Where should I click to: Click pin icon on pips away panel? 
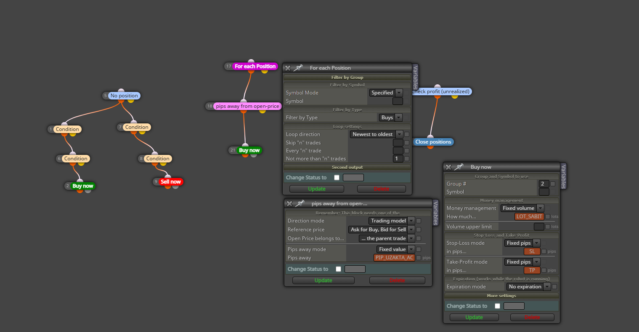coord(300,204)
